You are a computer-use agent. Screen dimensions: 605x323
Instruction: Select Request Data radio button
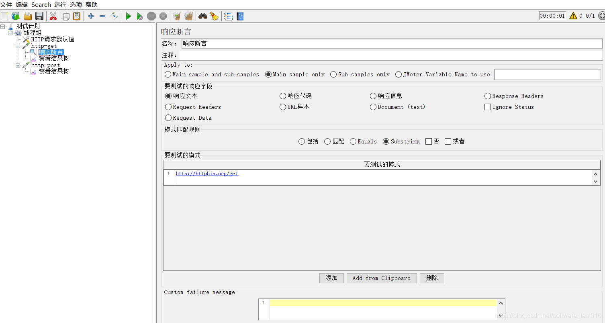click(x=168, y=118)
